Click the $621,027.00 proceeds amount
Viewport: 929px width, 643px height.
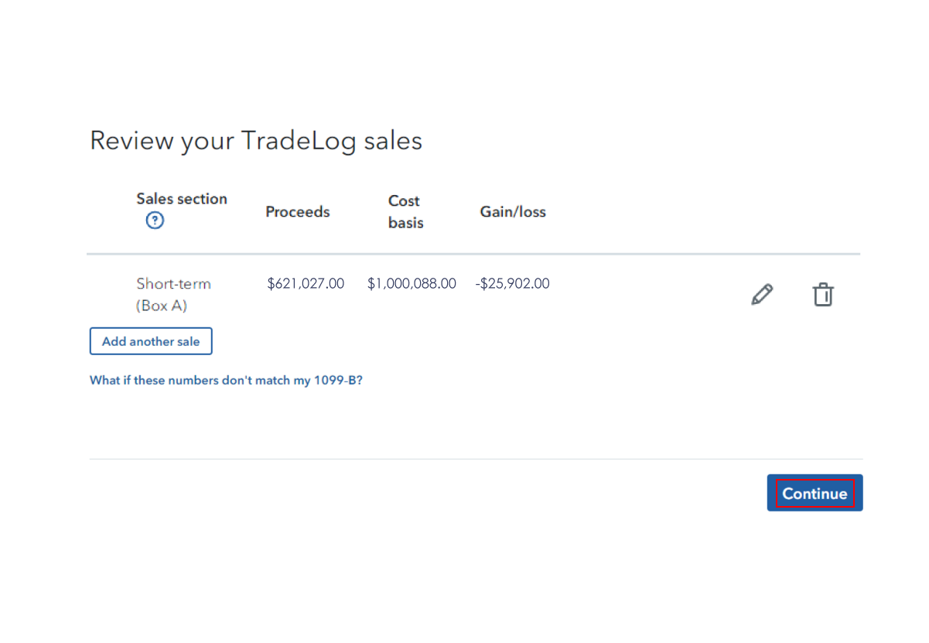[x=306, y=284]
